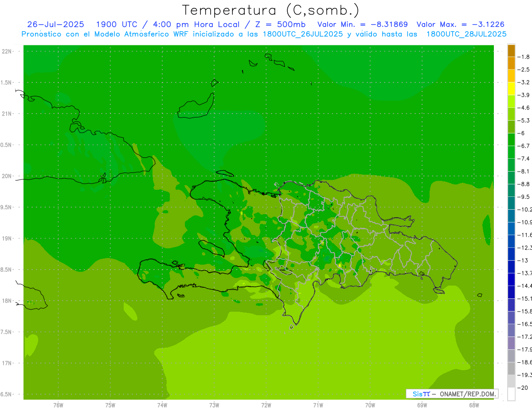
Task: Click the '22N' latitude axis label
Action: coord(7,51)
